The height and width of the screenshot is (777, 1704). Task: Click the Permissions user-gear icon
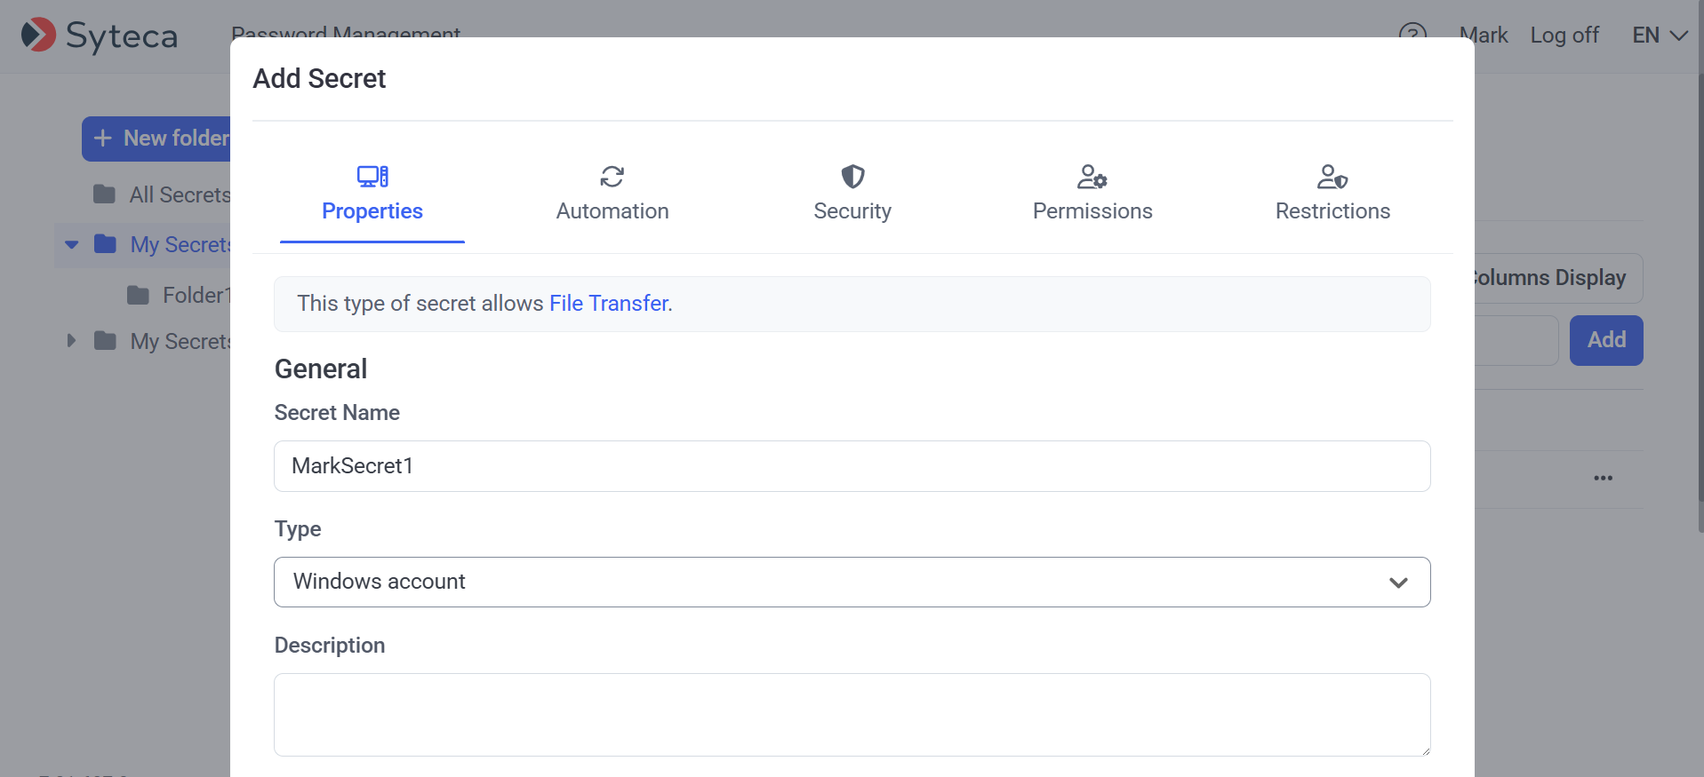coord(1092,177)
